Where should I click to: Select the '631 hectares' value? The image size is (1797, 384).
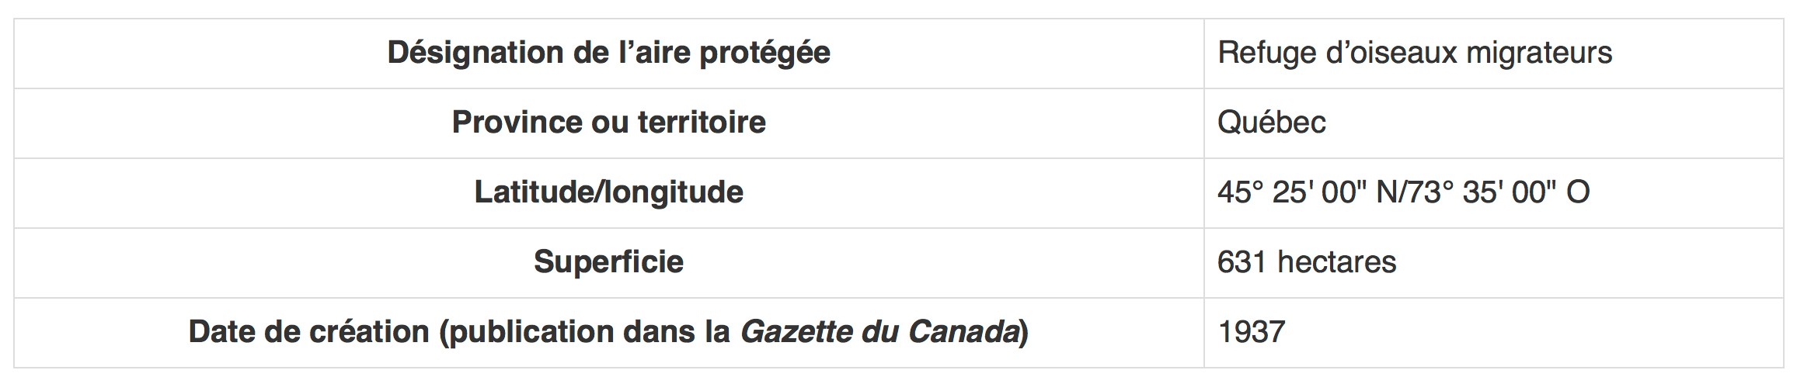tap(1307, 262)
